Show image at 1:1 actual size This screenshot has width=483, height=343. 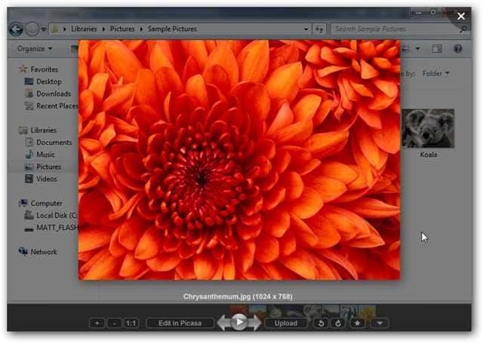coord(131,323)
